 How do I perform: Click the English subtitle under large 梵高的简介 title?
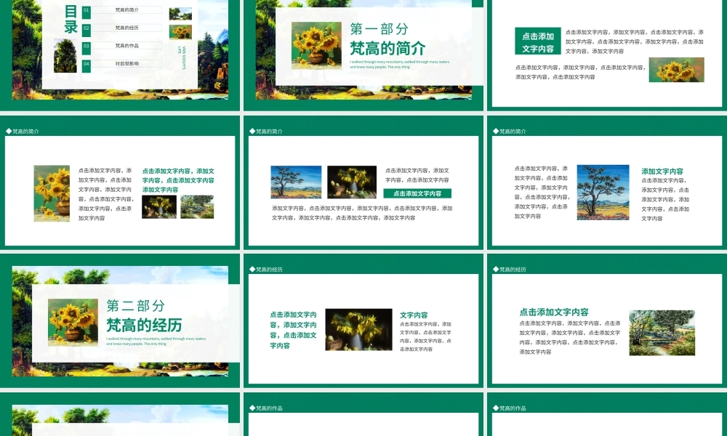point(399,65)
